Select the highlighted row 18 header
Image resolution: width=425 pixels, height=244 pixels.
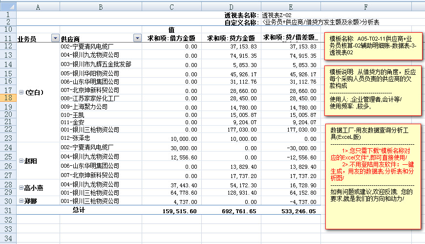click(x=8, y=98)
